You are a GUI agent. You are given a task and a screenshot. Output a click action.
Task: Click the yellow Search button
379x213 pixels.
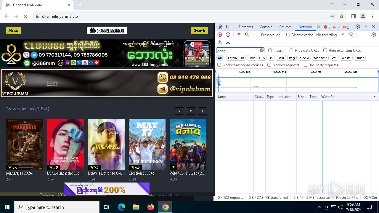coord(199,30)
